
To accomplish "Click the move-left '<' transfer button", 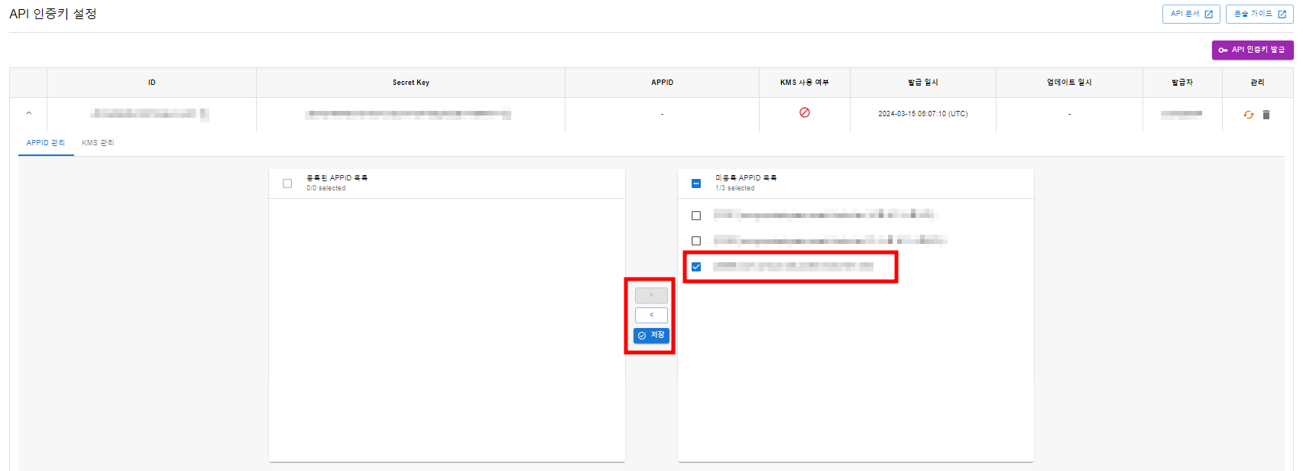I will click(651, 315).
